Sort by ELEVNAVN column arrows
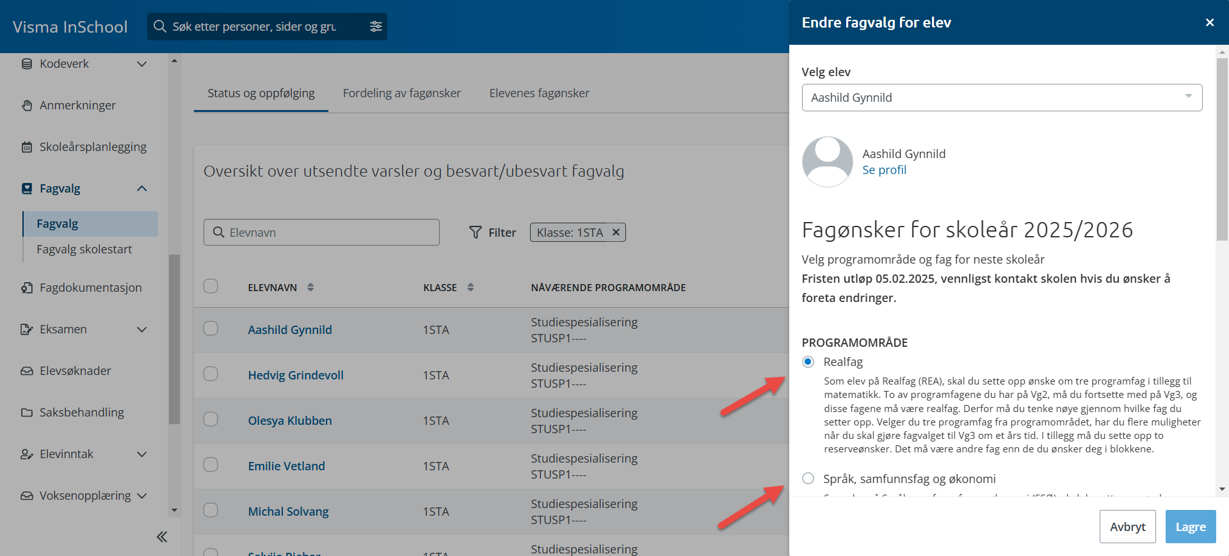1229x556 pixels. 310,287
